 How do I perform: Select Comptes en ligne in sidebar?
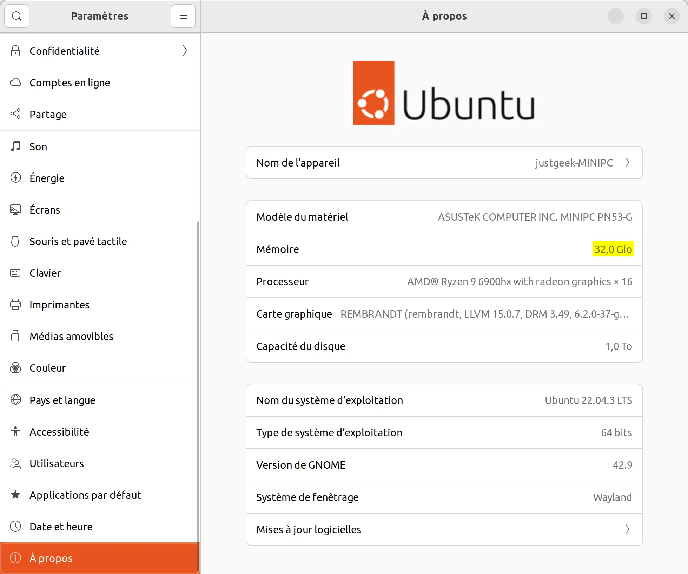[100, 83]
